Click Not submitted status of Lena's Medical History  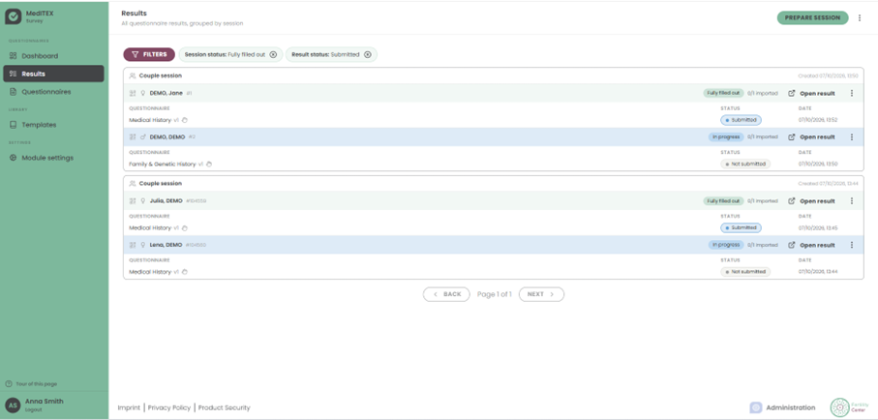tap(745, 272)
